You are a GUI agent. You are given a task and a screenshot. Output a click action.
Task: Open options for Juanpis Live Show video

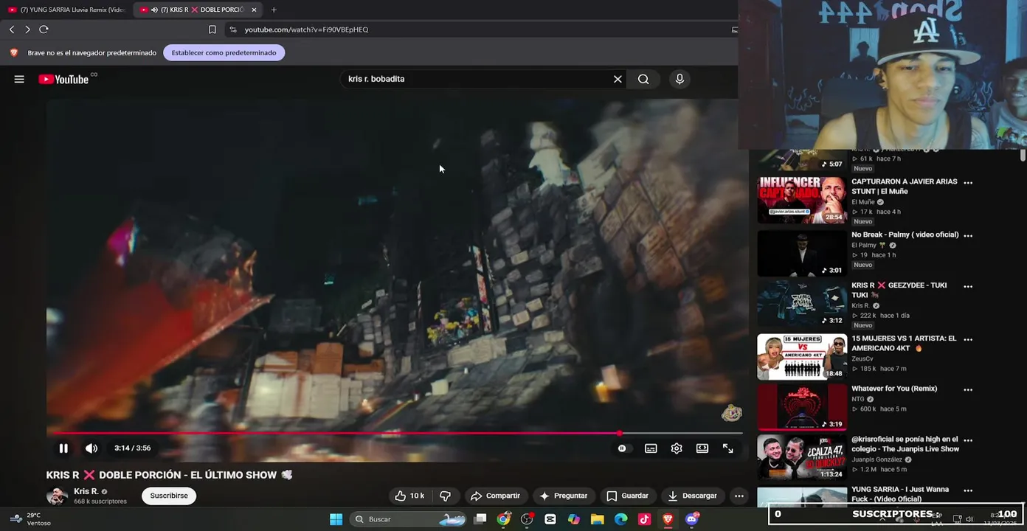[968, 440]
